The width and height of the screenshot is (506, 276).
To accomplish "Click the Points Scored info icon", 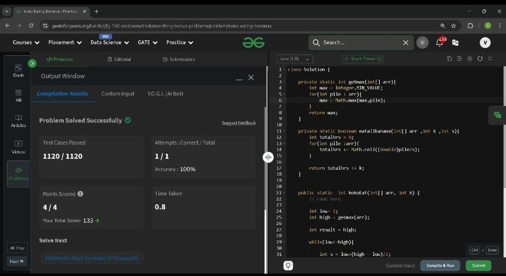I will [80, 194].
